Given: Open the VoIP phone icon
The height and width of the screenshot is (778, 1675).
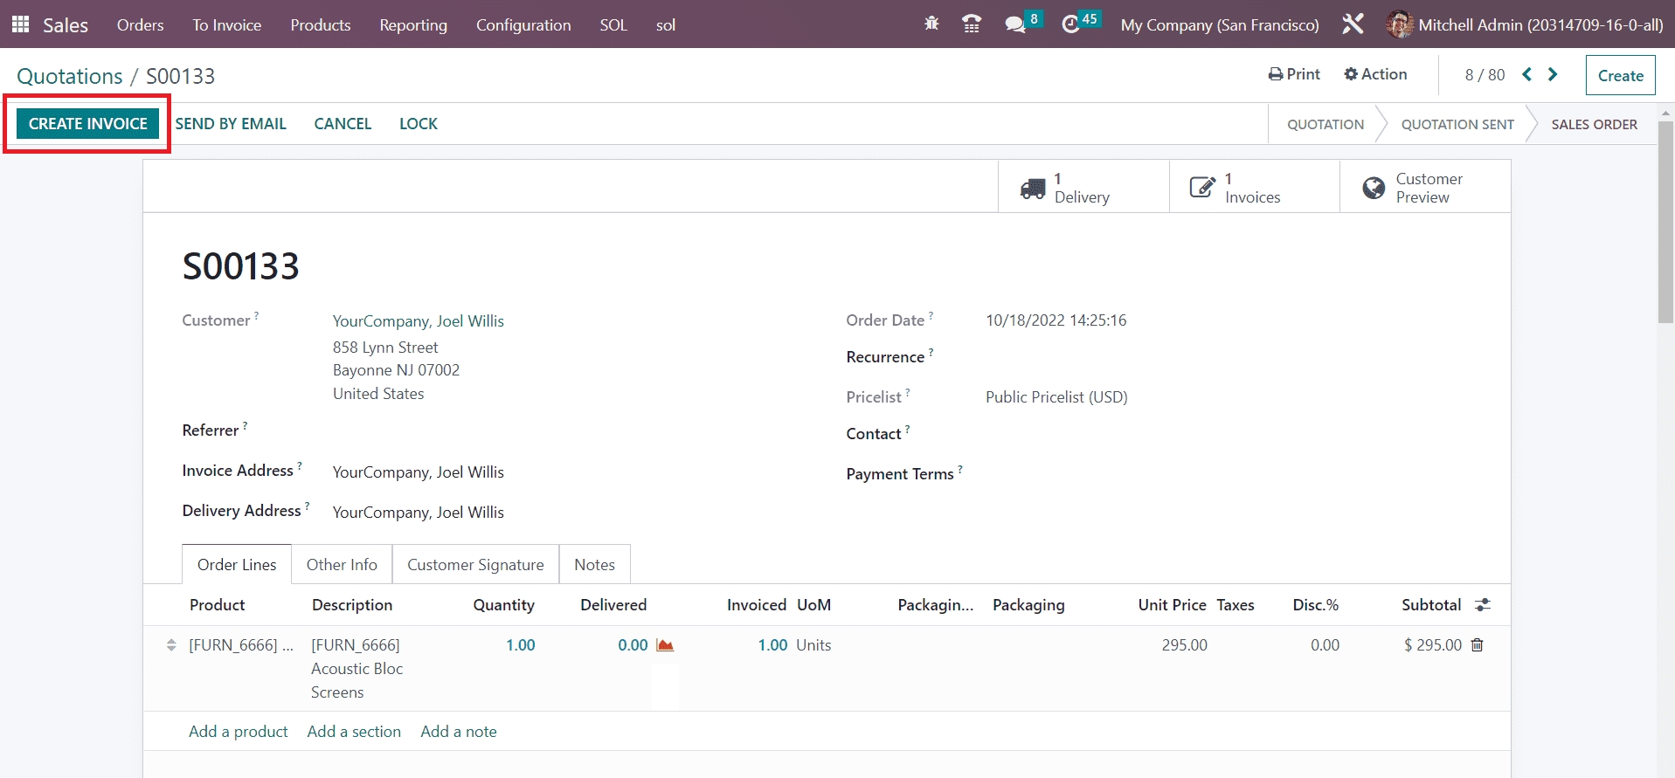Looking at the screenshot, I should click(971, 24).
